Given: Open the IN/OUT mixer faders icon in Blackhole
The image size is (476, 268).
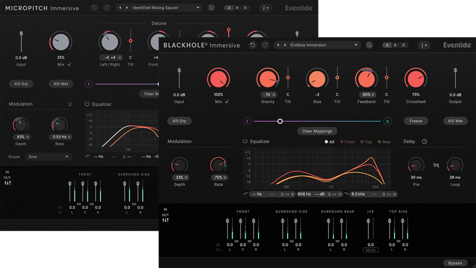Looking at the screenshot, I should 165,220.
